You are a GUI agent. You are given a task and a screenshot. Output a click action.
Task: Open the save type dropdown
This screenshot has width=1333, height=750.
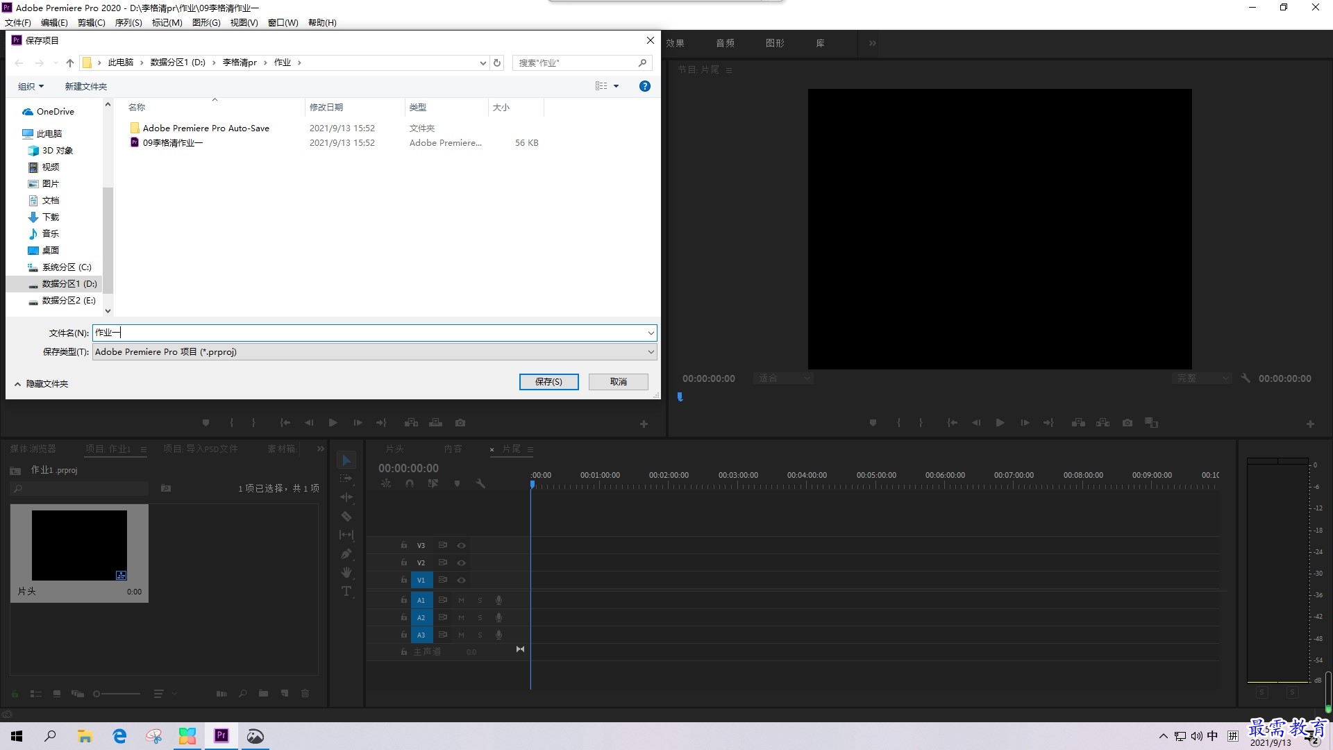651,352
